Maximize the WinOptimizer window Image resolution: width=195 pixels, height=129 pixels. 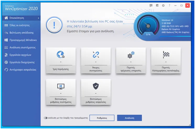181,5
